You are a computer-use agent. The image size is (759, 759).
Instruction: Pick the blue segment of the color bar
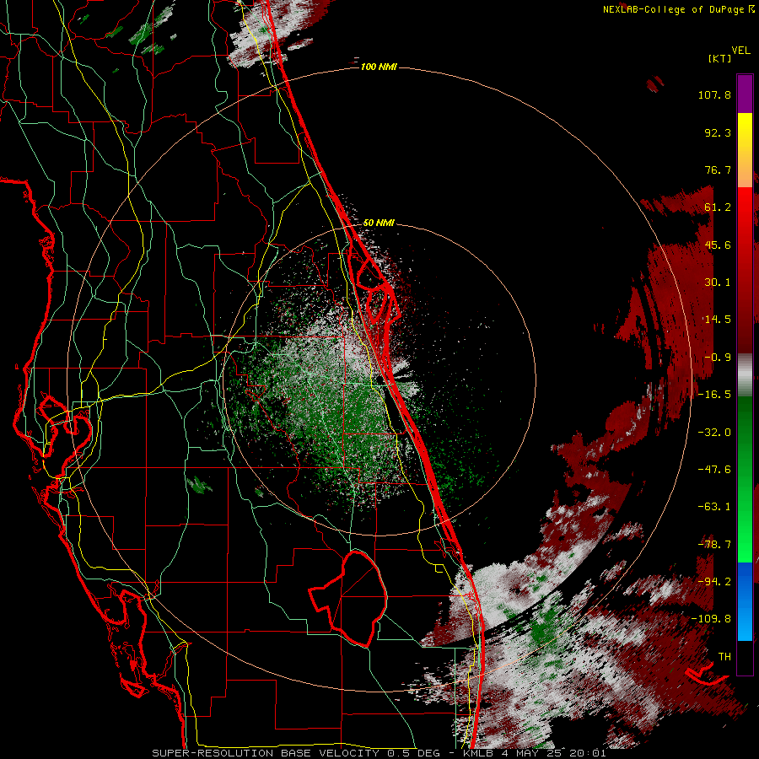pos(745,601)
